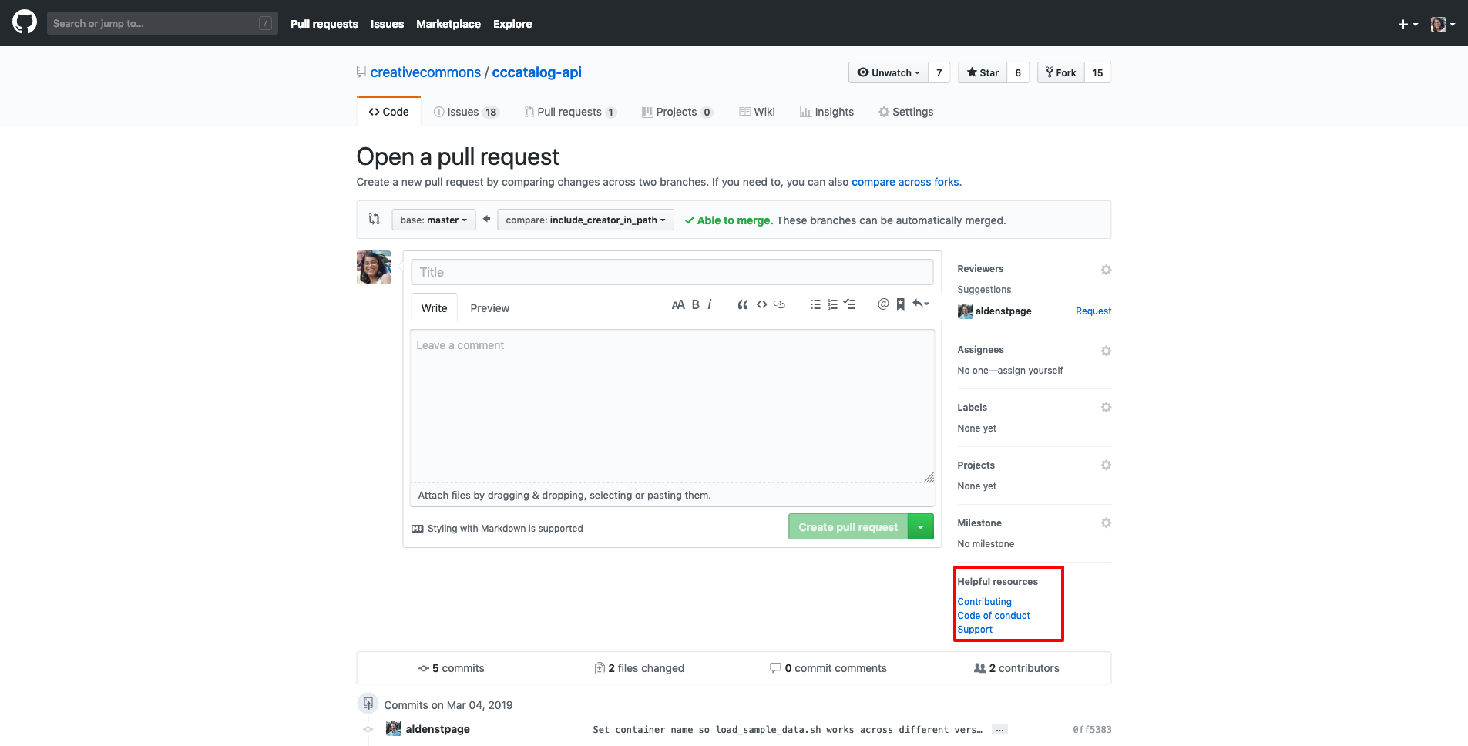Open commit hash 0ff5383

[1092, 730]
